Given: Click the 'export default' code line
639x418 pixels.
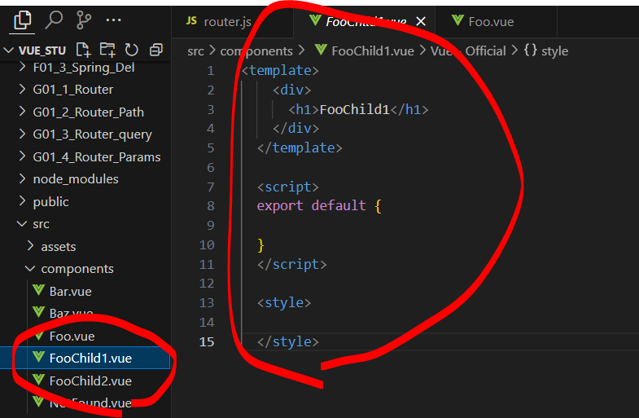Looking at the screenshot, I should pos(318,205).
